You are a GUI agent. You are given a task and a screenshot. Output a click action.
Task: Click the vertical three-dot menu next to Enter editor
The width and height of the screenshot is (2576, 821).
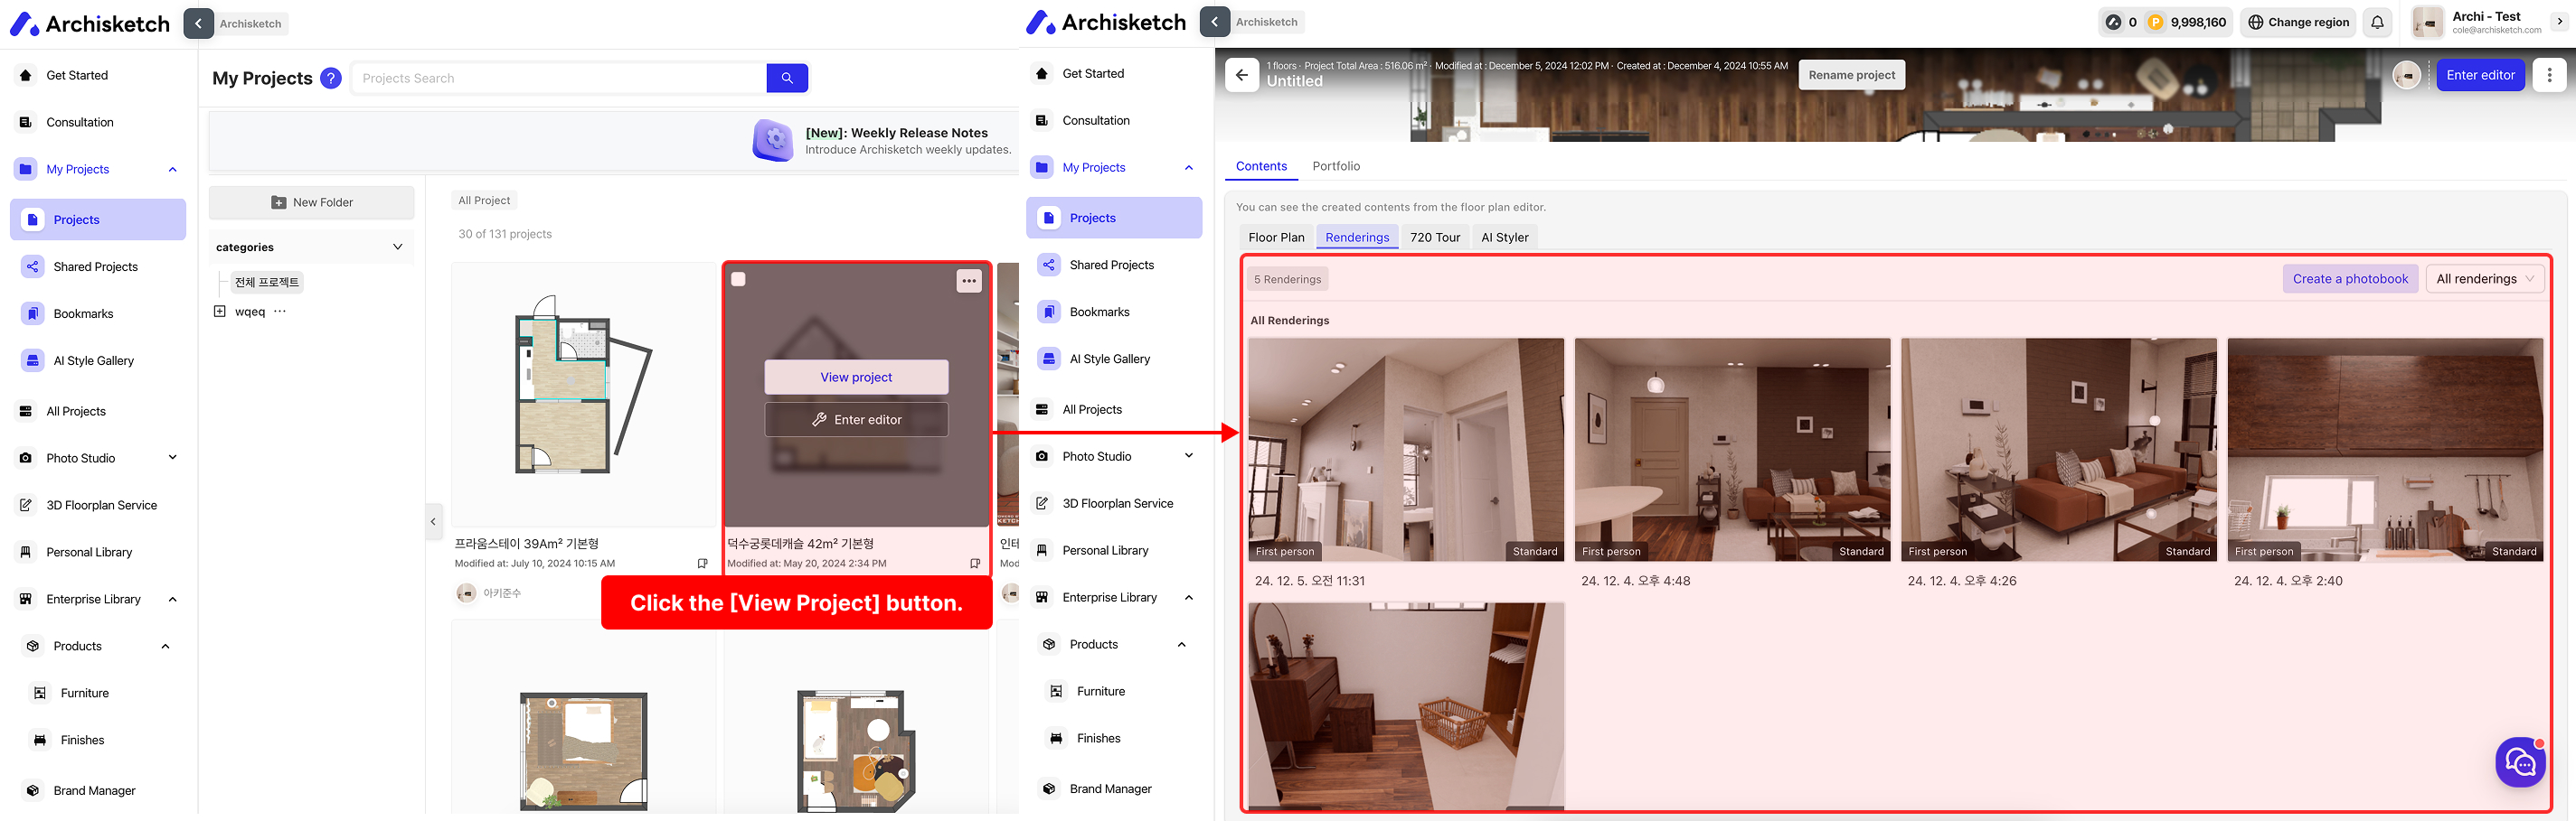point(2549,75)
